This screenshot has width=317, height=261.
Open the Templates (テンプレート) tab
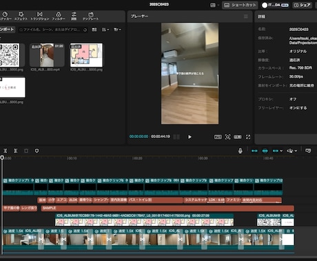pos(91,16)
